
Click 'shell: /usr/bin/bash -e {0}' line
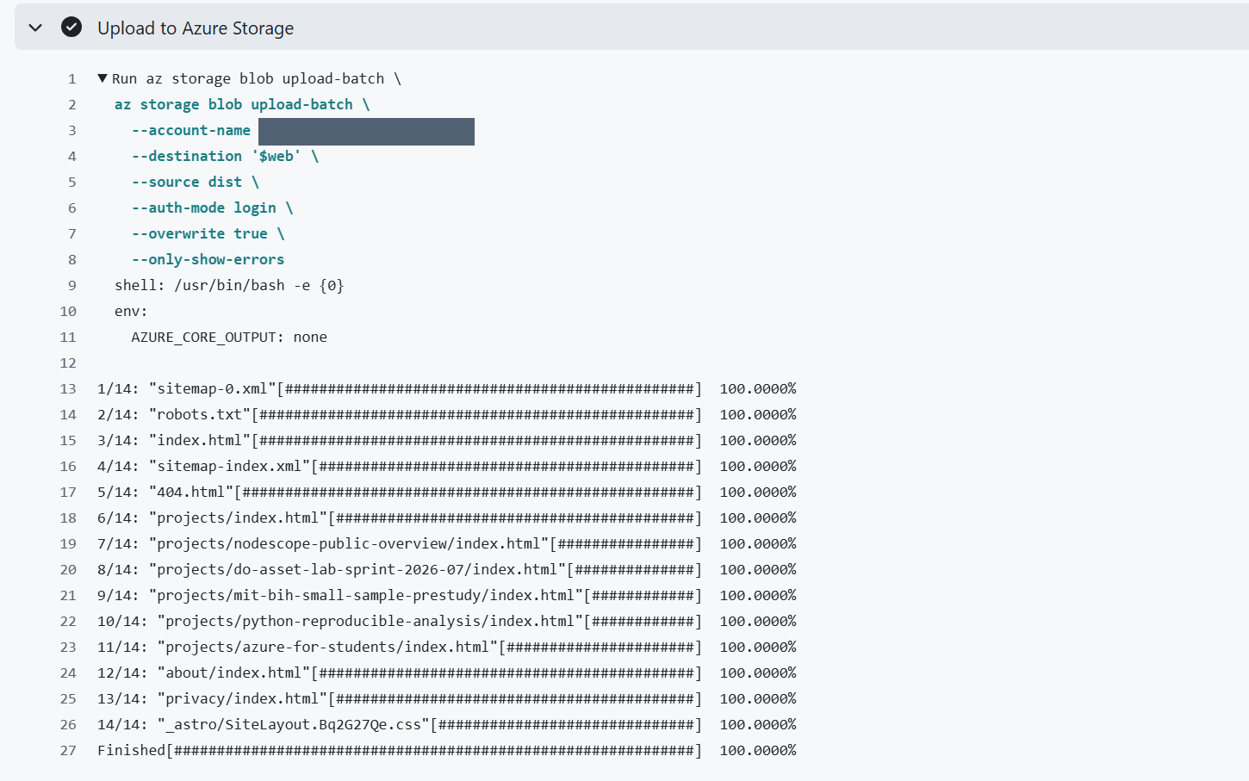(x=229, y=285)
